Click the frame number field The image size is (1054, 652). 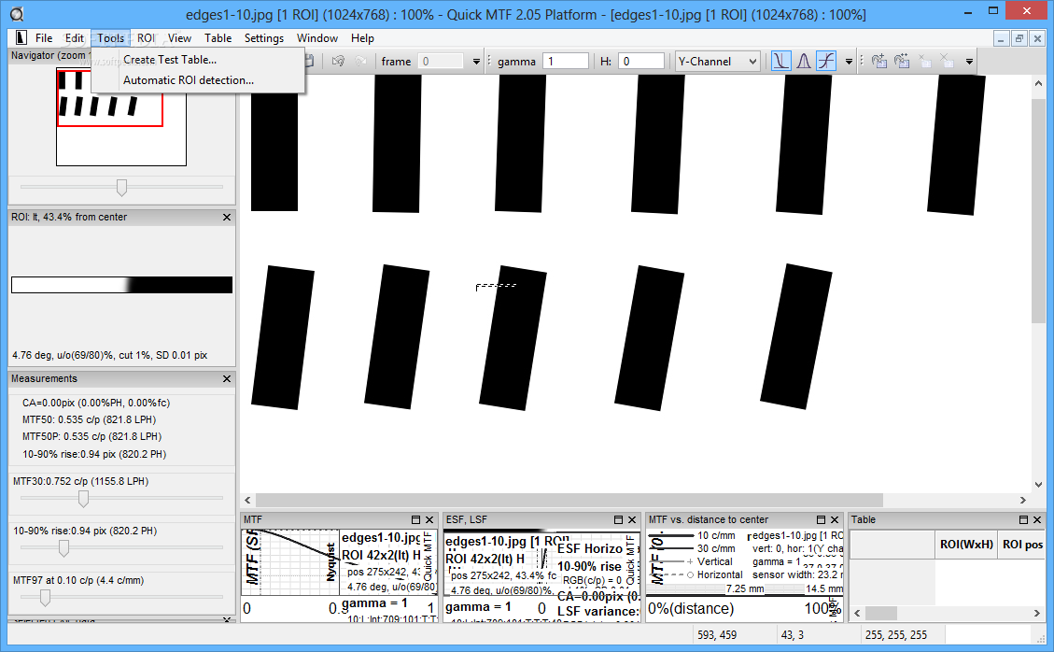pos(441,62)
